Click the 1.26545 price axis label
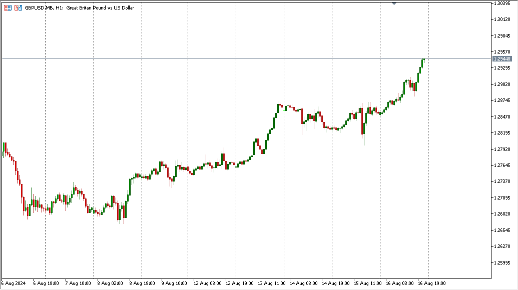Image resolution: width=518 pixels, height=290 pixels. click(x=502, y=230)
